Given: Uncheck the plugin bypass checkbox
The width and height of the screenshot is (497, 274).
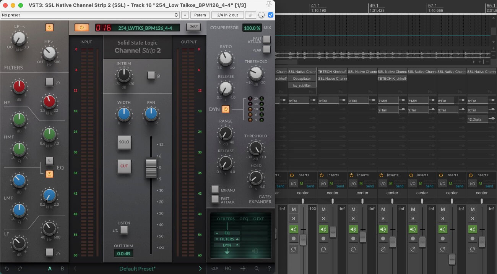Looking at the screenshot, I should 271,15.
